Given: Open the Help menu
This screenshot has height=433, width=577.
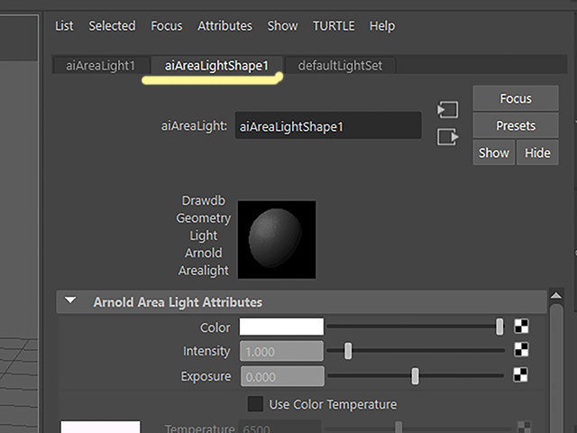Looking at the screenshot, I should pyautogui.click(x=382, y=26).
